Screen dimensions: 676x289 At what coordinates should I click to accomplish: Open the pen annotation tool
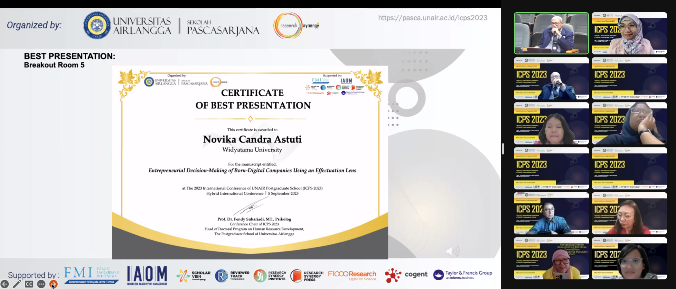coord(17,284)
